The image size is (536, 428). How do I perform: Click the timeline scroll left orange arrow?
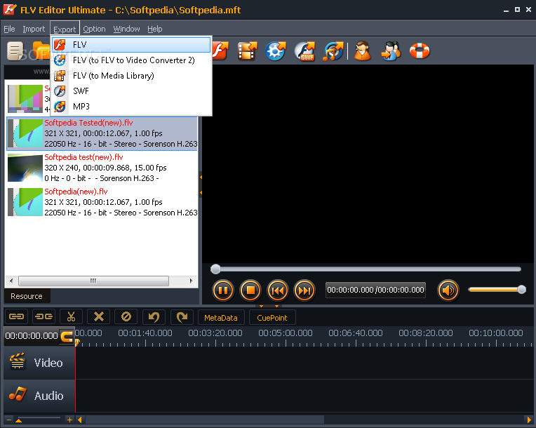tap(80, 420)
